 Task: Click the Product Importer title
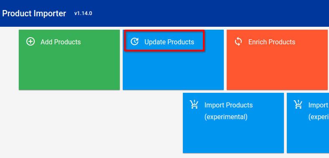(34, 13)
